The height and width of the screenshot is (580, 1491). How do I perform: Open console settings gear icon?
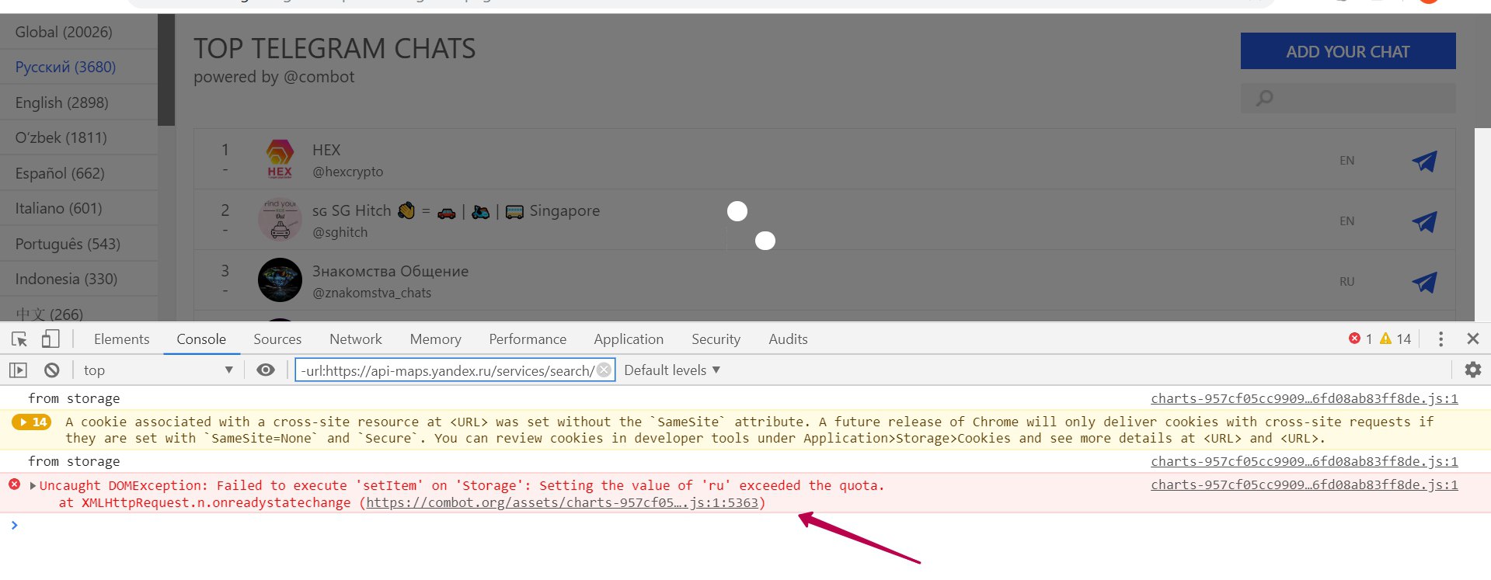pos(1472,370)
